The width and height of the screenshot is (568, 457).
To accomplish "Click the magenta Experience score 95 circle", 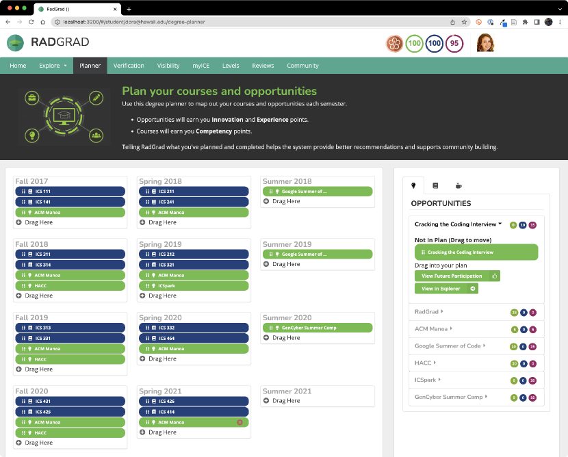I will 454,44.
